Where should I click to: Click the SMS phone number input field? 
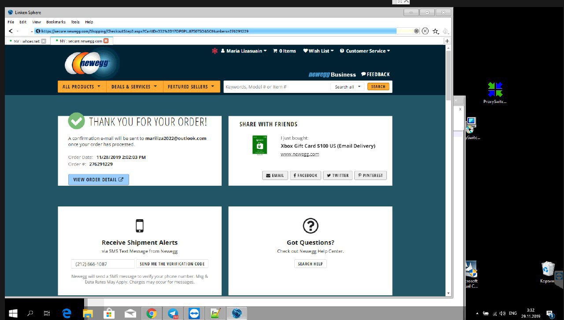pyautogui.click(x=103, y=264)
